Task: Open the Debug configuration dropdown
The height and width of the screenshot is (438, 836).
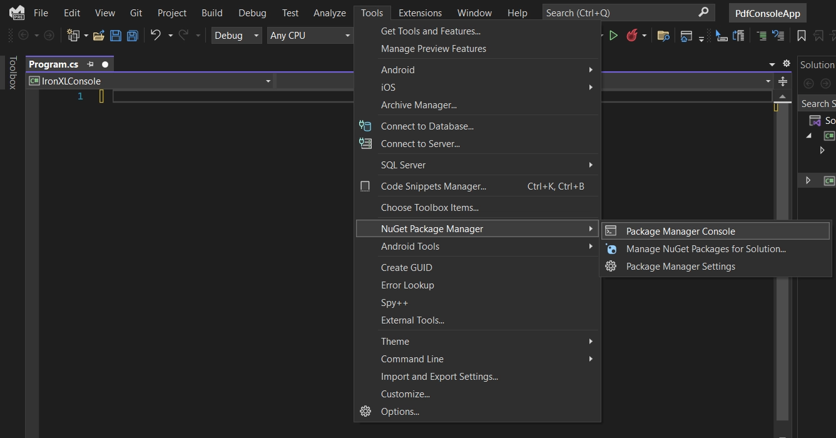Action: (237, 36)
